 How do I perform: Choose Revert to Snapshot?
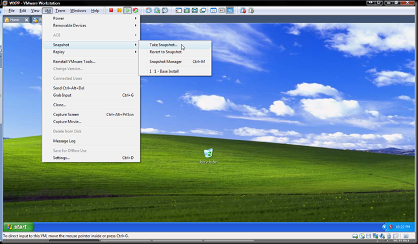click(175, 52)
